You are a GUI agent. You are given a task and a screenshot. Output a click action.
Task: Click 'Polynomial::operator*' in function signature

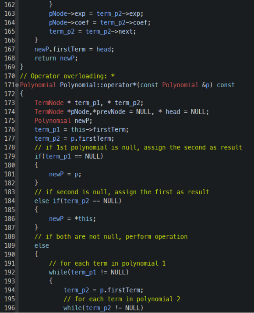[x=98, y=85]
